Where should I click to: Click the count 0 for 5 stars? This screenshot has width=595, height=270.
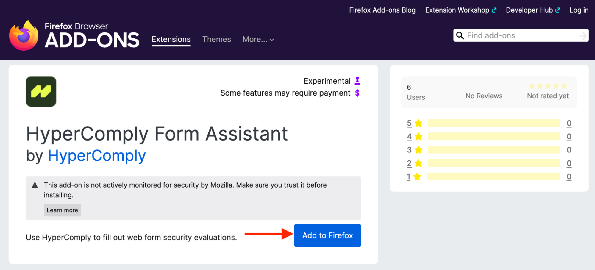click(x=569, y=123)
